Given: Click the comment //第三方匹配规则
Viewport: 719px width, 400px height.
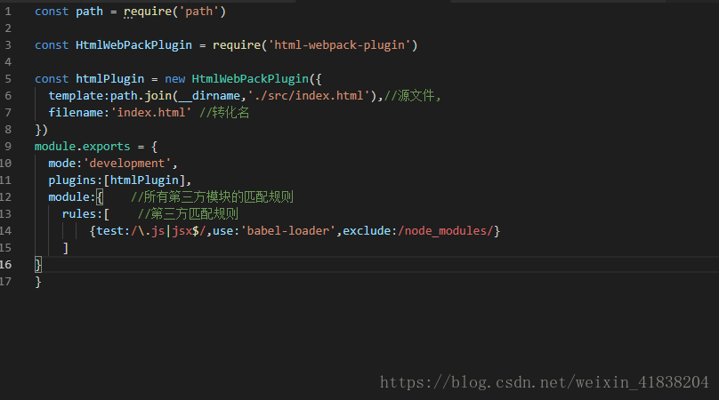Looking at the screenshot, I should [188, 214].
